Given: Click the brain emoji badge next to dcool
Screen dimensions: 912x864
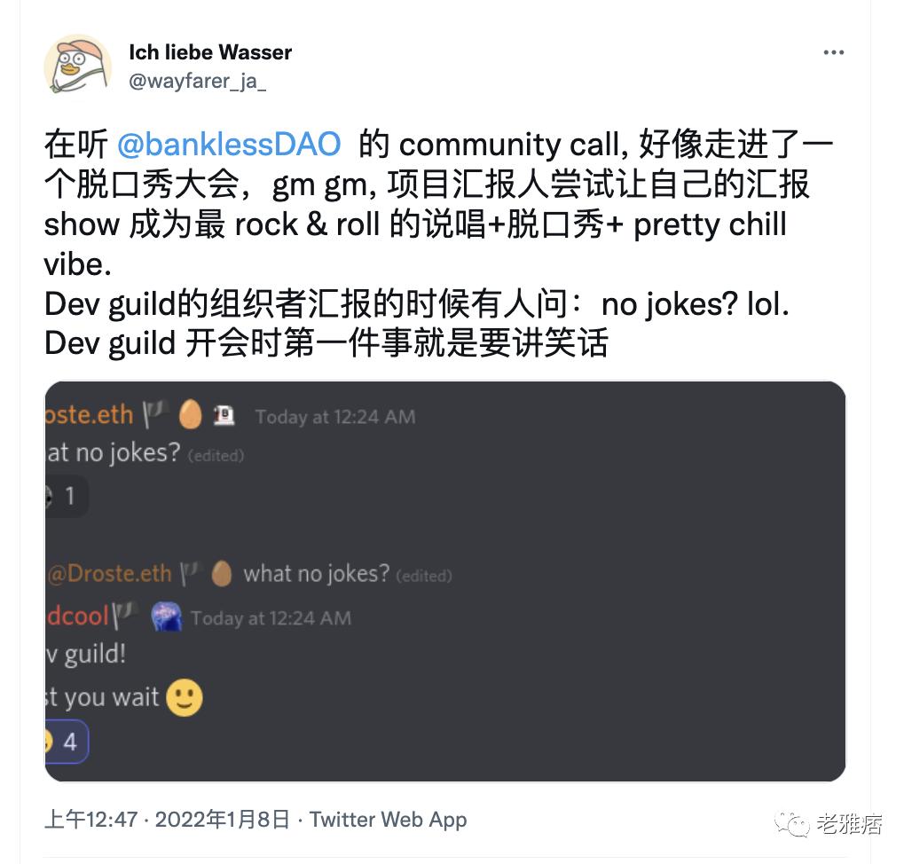Looking at the screenshot, I should 167,617.
